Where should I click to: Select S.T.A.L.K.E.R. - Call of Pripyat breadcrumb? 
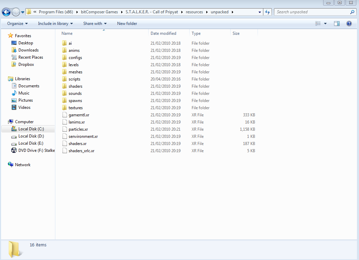pyautogui.click(x=152, y=12)
